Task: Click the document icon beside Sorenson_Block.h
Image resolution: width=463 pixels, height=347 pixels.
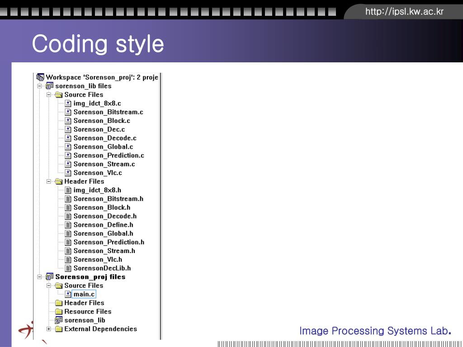Action: click(68, 208)
